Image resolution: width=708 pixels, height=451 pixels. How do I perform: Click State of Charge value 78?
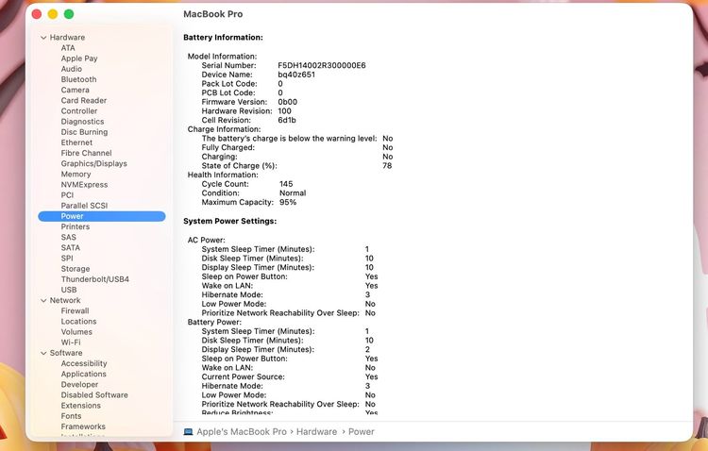(387, 166)
